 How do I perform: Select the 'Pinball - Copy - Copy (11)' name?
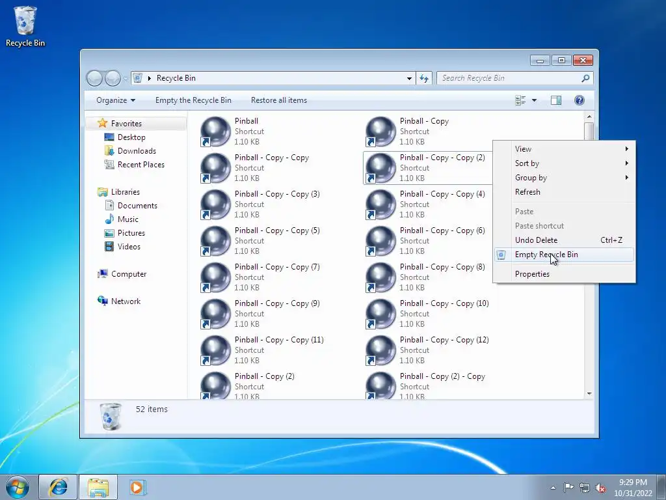[x=279, y=340]
